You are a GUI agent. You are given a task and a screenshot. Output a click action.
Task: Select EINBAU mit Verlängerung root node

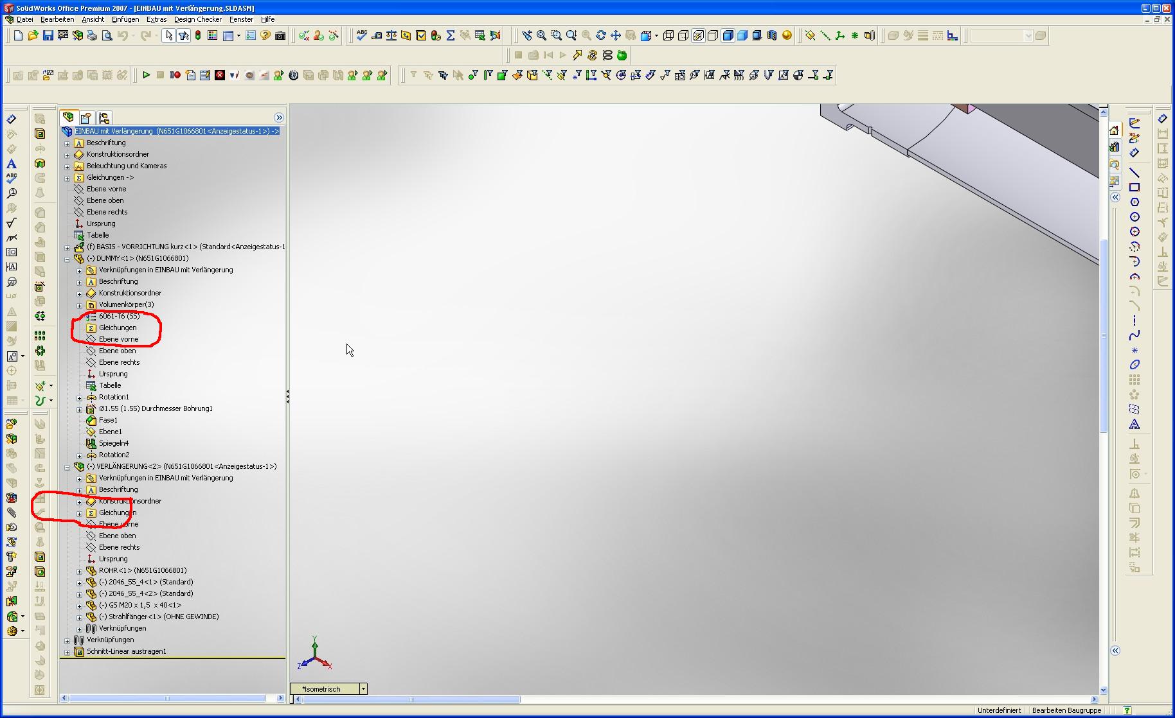click(177, 131)
